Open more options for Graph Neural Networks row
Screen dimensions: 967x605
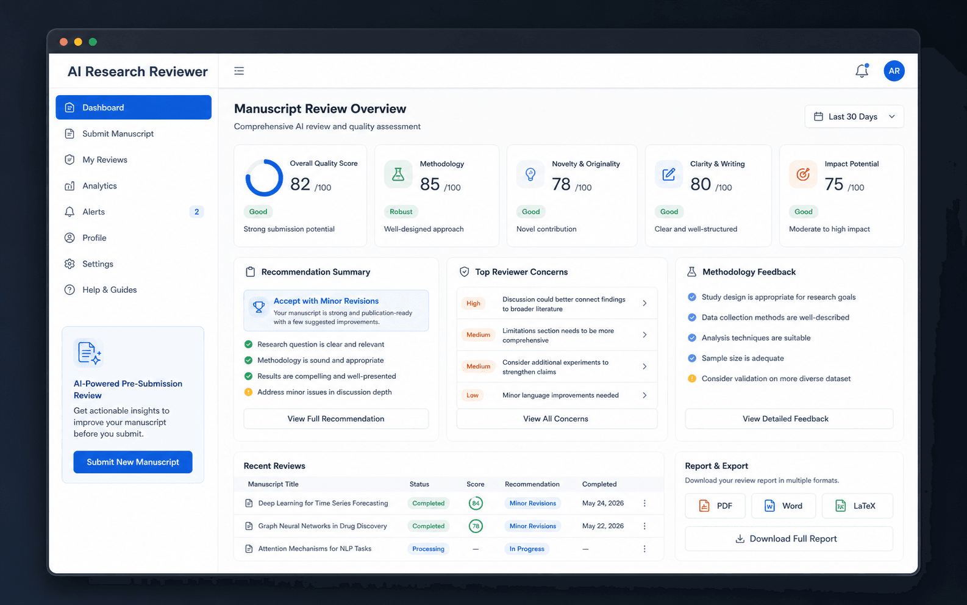pos(644,526)
